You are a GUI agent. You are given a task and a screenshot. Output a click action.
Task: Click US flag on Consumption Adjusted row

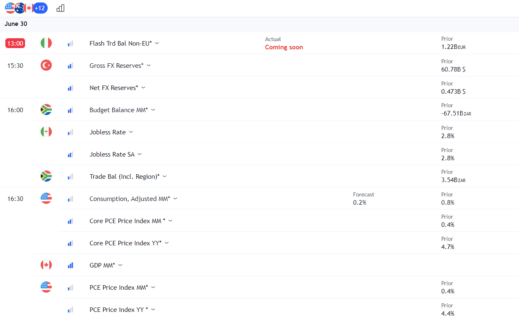46,198
